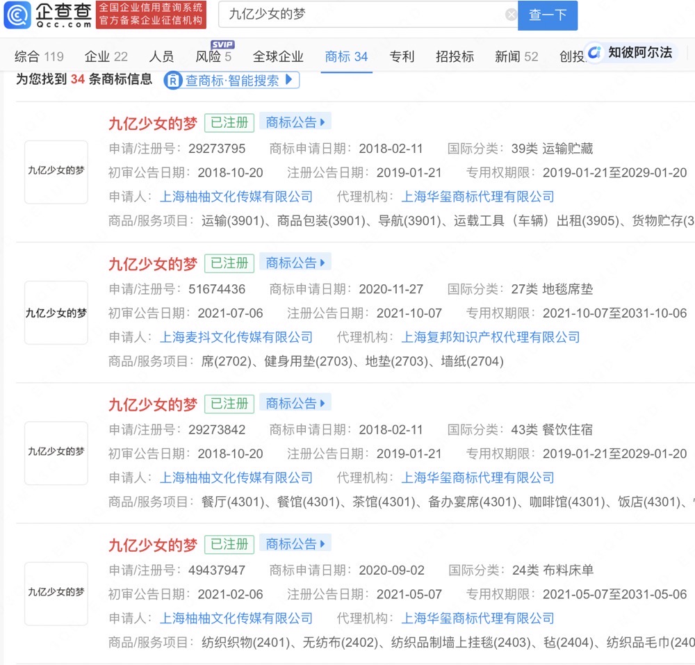Open agency 上海华玺商标代理有限公司 for 43类 trademark
This screenshot has width=695, height=665.
478,477
